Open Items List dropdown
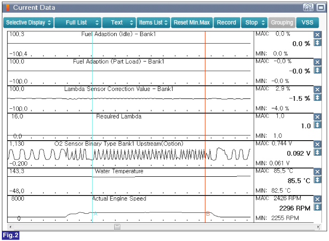 [x=153, y=23]
